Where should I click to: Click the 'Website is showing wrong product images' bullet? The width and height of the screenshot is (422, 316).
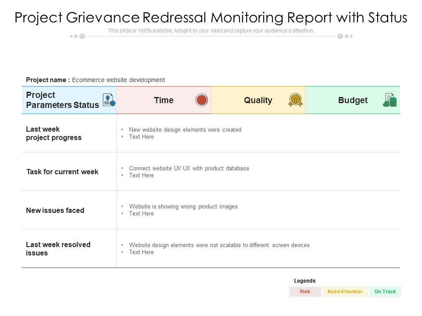(x=183, y=206)
